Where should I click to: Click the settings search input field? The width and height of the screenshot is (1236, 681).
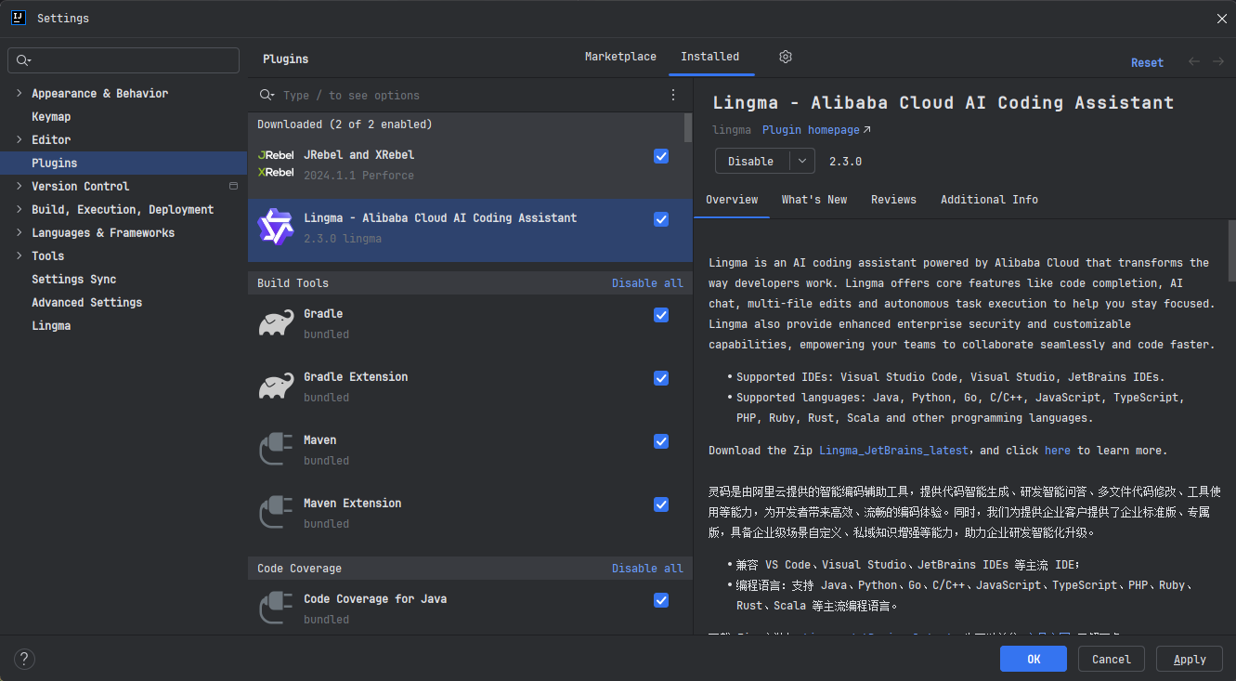click(x=124, y=60)
